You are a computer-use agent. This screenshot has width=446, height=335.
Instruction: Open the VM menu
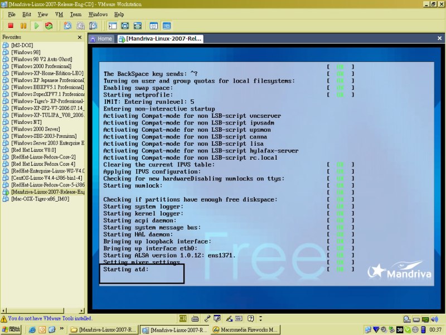59,15
